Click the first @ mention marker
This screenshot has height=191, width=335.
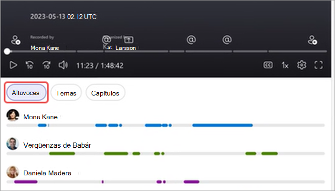point(106,40)
